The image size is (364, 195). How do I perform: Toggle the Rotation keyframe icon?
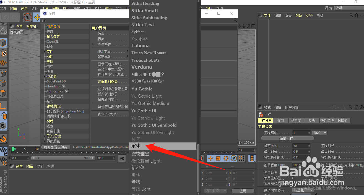pos(226,158)
